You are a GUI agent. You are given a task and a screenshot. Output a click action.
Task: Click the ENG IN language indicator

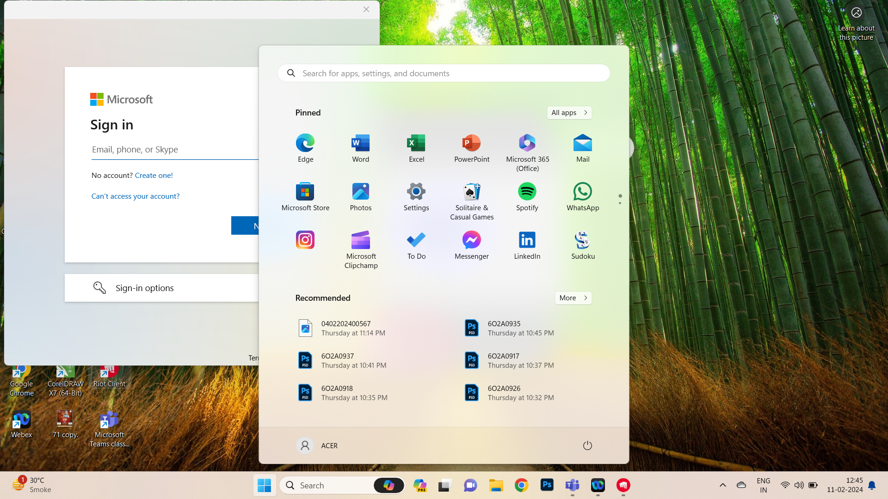(x=763, y=485)
